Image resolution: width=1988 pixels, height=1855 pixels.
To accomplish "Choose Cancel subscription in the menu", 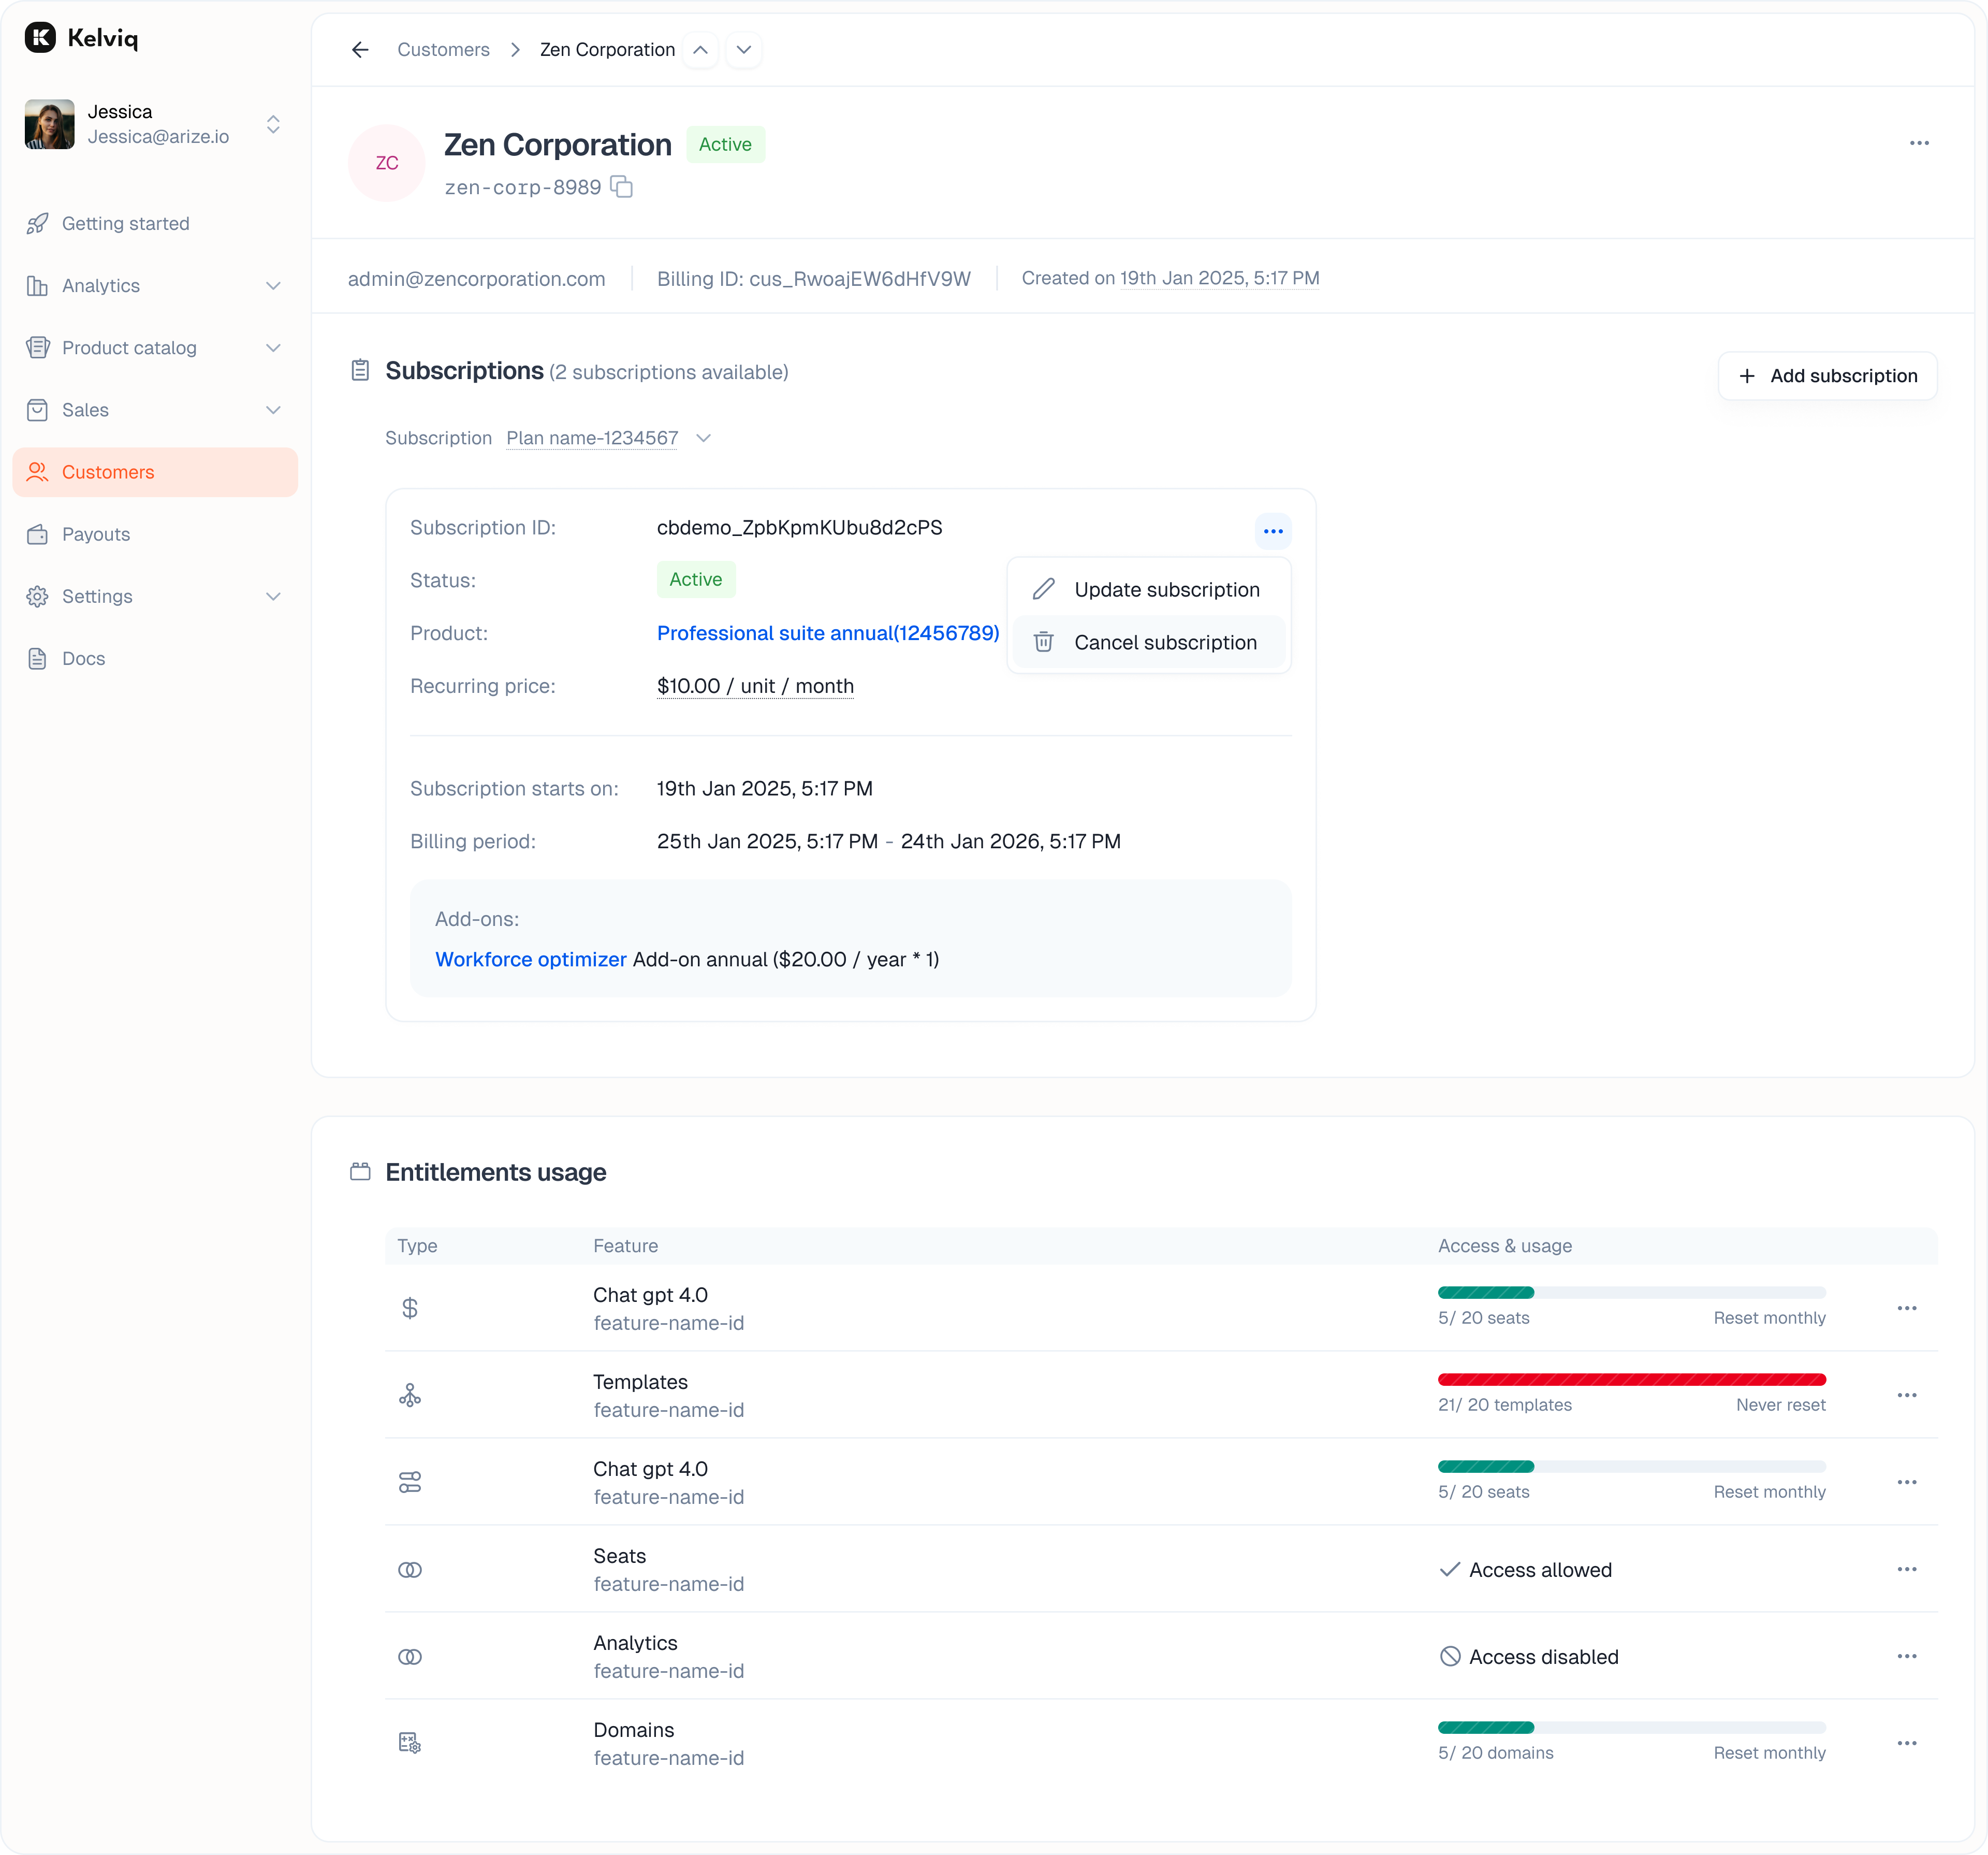I will click(1164, 642).
